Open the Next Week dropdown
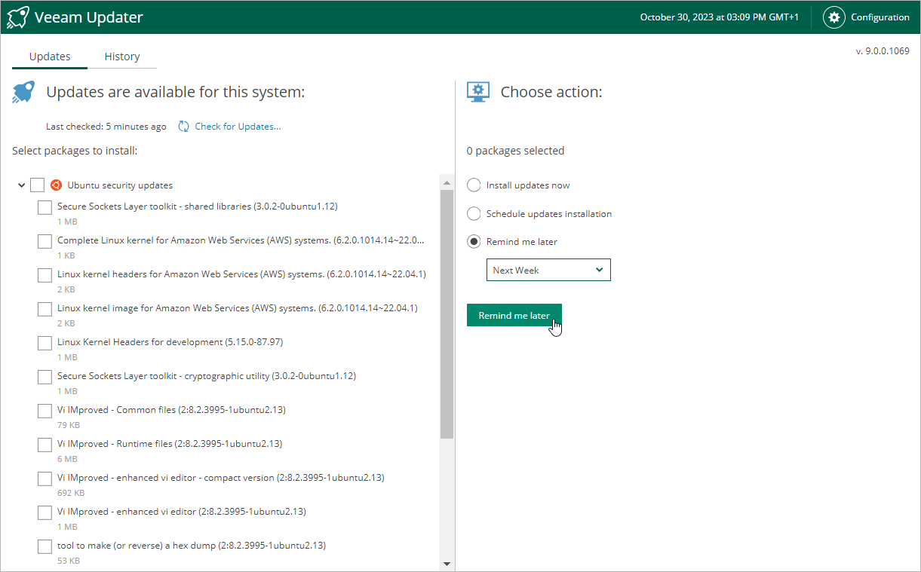Viewport: 921px width, 572px height. coord(548,270)
